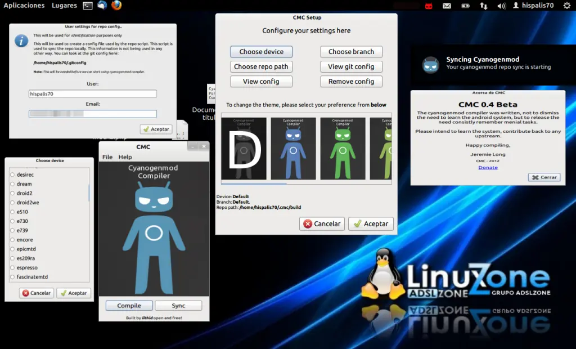576x349 pixels.
Task: Select the espresso device radio button
Action: pyautogui.click(x=12, y=268)
